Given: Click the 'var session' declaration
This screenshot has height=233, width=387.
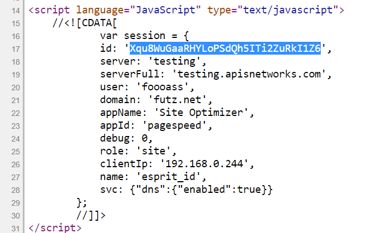Looking at the screenshot, I should coord(129,36).
